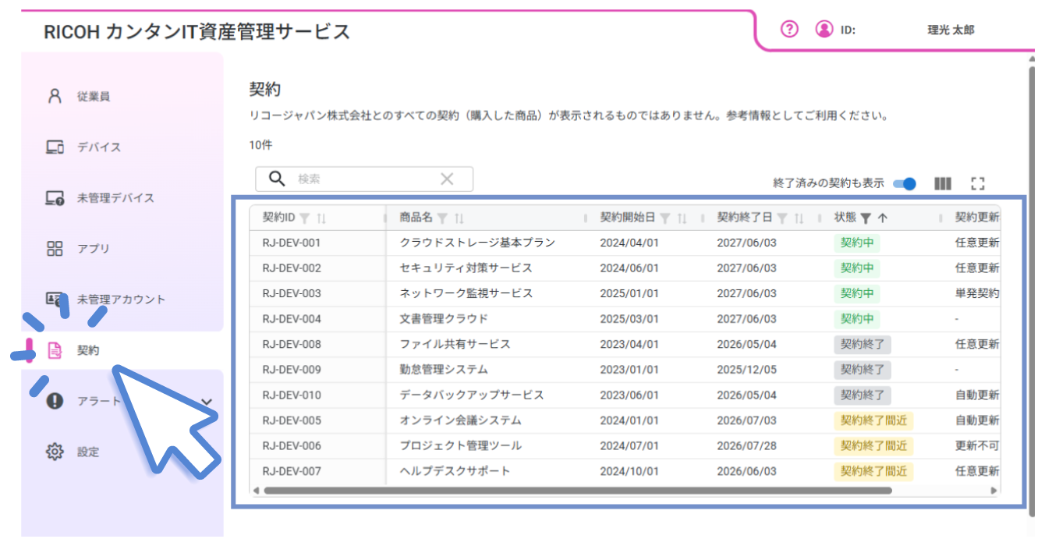Click end date 2025/12/05
The width and height of the screenshot is (1045, 546).
746,370
